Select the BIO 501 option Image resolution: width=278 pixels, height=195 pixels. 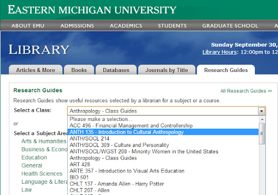163,177
